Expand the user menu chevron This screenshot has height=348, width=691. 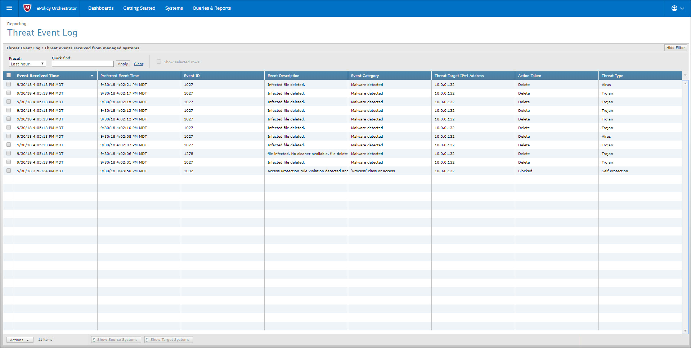click(682, 9)
